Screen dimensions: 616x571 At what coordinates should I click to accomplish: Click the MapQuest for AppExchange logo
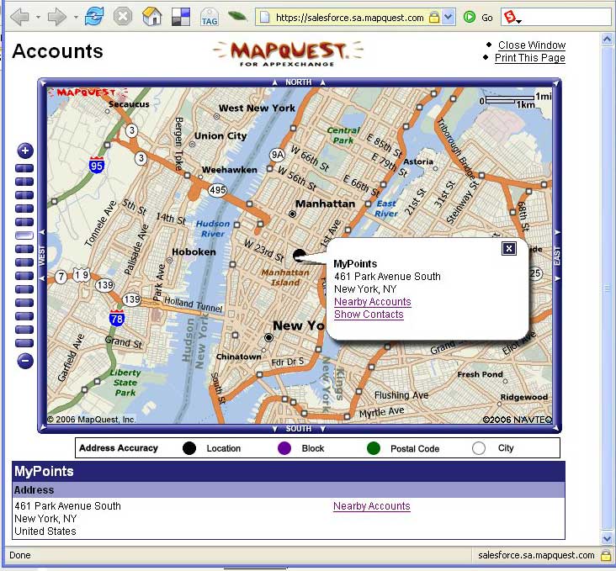(x=288, y=54)
